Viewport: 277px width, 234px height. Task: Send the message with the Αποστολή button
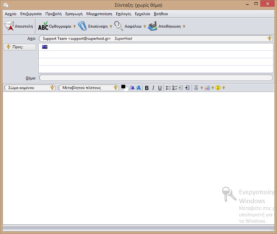coord(19,26)
